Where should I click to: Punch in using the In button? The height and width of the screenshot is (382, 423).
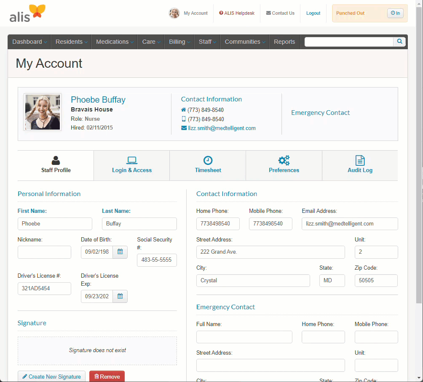[x=395, y=13]
